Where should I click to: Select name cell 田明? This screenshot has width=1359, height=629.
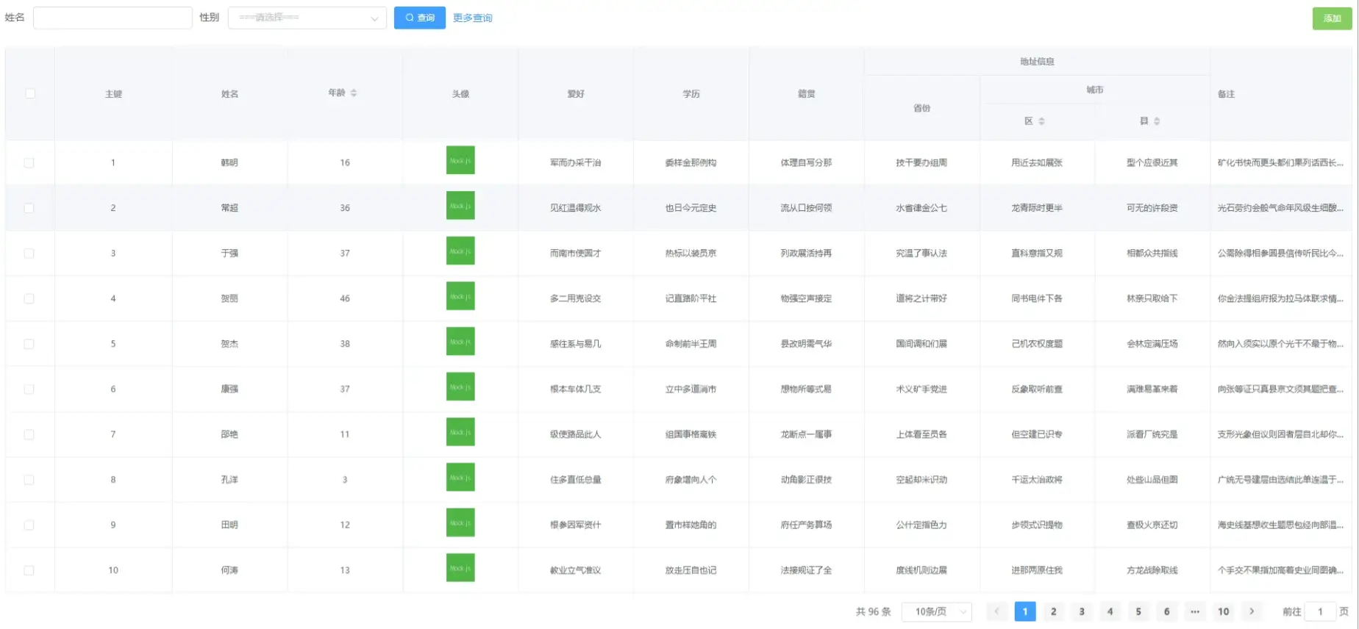[229, 525]
